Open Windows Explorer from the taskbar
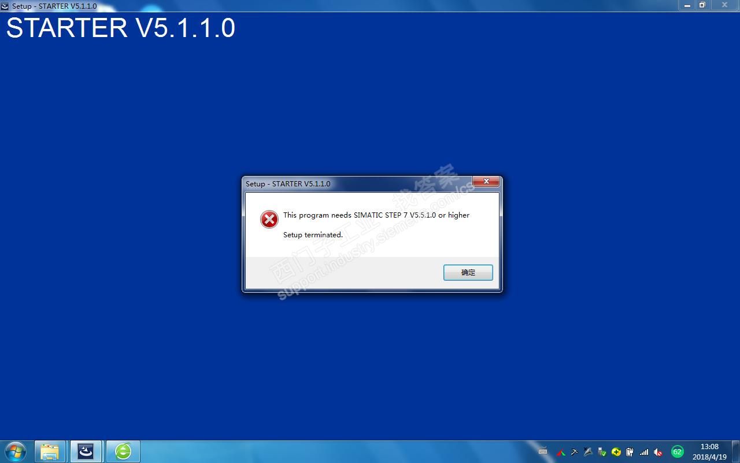Screen dimensions: 740x463 [50, 451]
